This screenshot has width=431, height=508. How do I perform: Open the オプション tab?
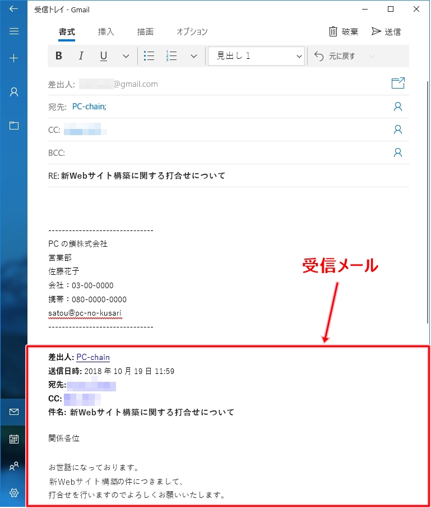click(x=192, y=32)
